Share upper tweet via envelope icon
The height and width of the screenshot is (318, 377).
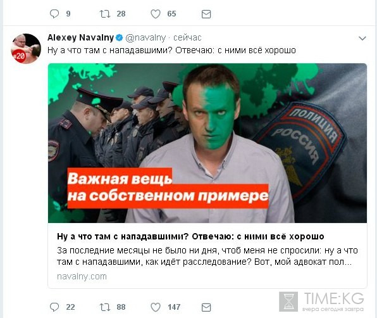[x=206, y=14]
